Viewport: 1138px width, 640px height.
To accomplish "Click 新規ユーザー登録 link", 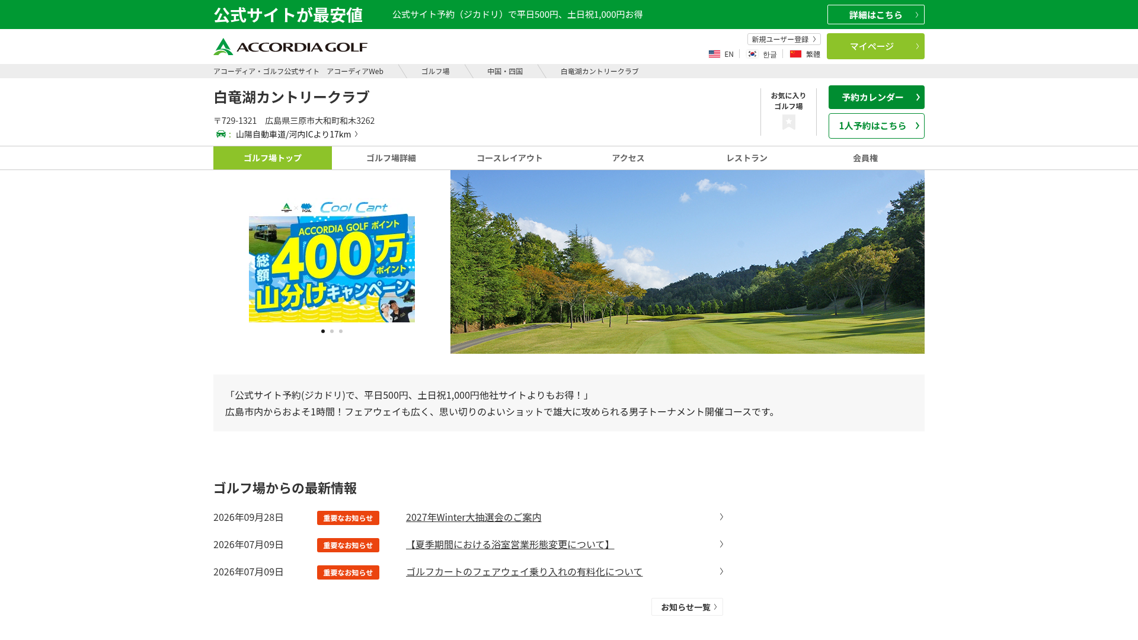I will [784, 39].
